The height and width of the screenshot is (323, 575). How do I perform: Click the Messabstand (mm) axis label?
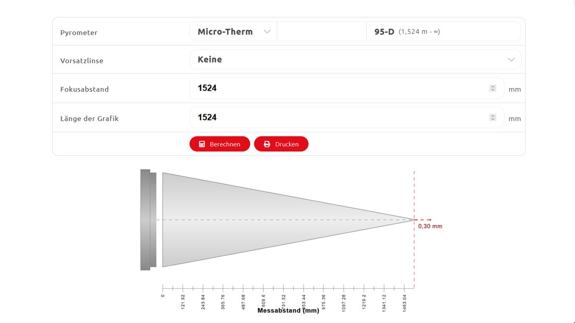[289, 310]
